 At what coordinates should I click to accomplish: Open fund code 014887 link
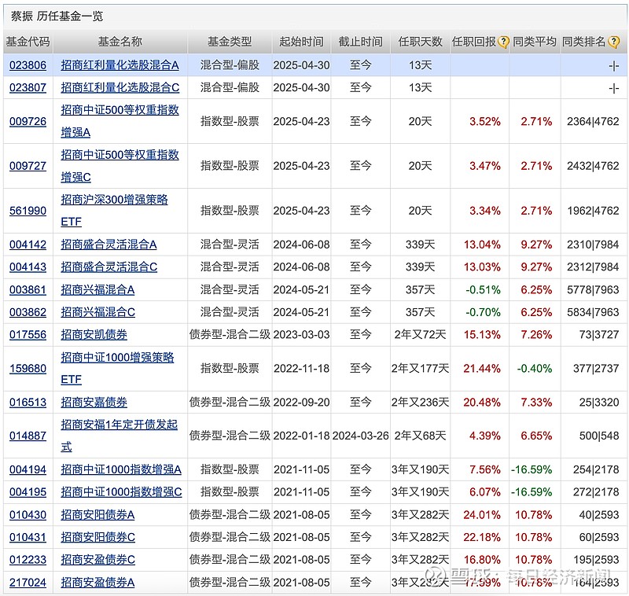(x=28, y=436)
